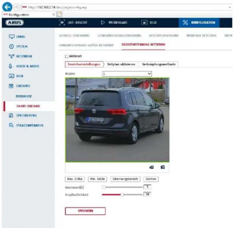Select Lokal in the sidebar
The width and height of the screenshot is (234, 228).
pos(21,37)
